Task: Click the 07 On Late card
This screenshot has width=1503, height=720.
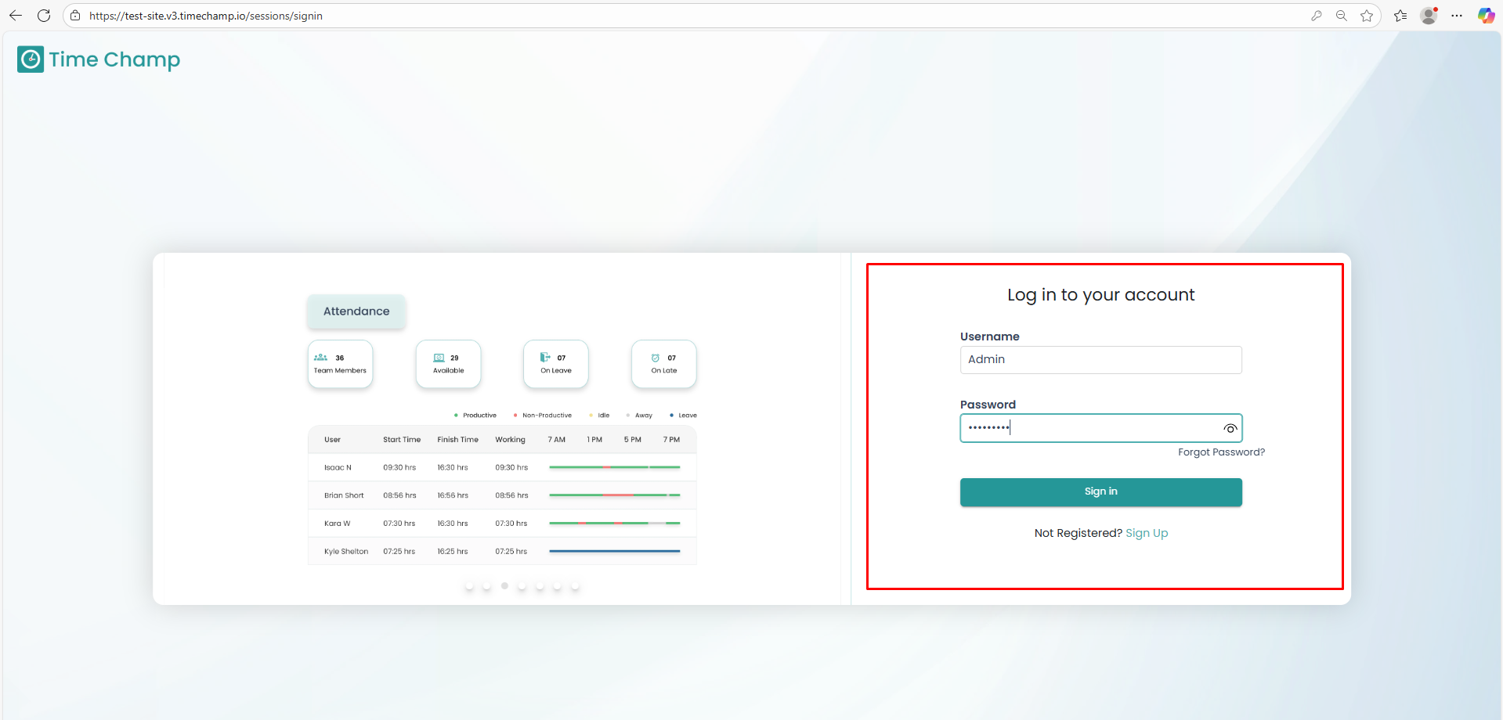Action: (x=664, y=364)
